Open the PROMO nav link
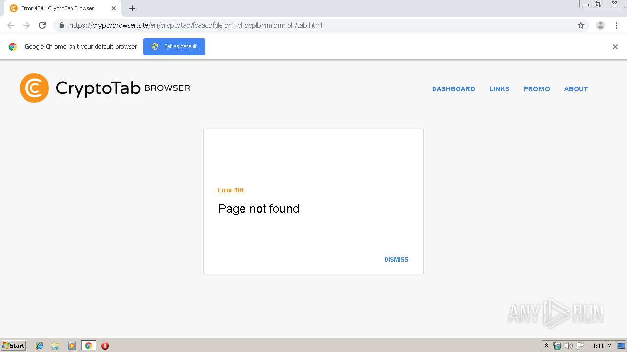Image resolution: width=627 pixels, height=352 pixels. (537, 89)
